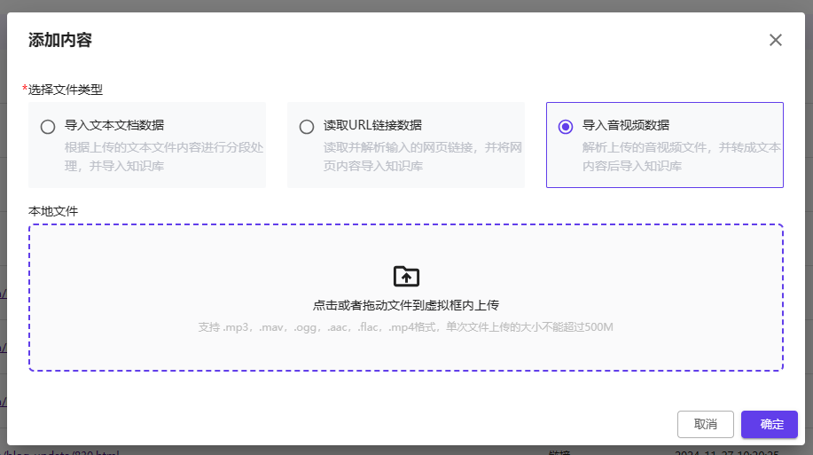Click the 读取URL链接数据 option title text
The width and height of the screenshot is (813, 455).
[x=372, y=125]
